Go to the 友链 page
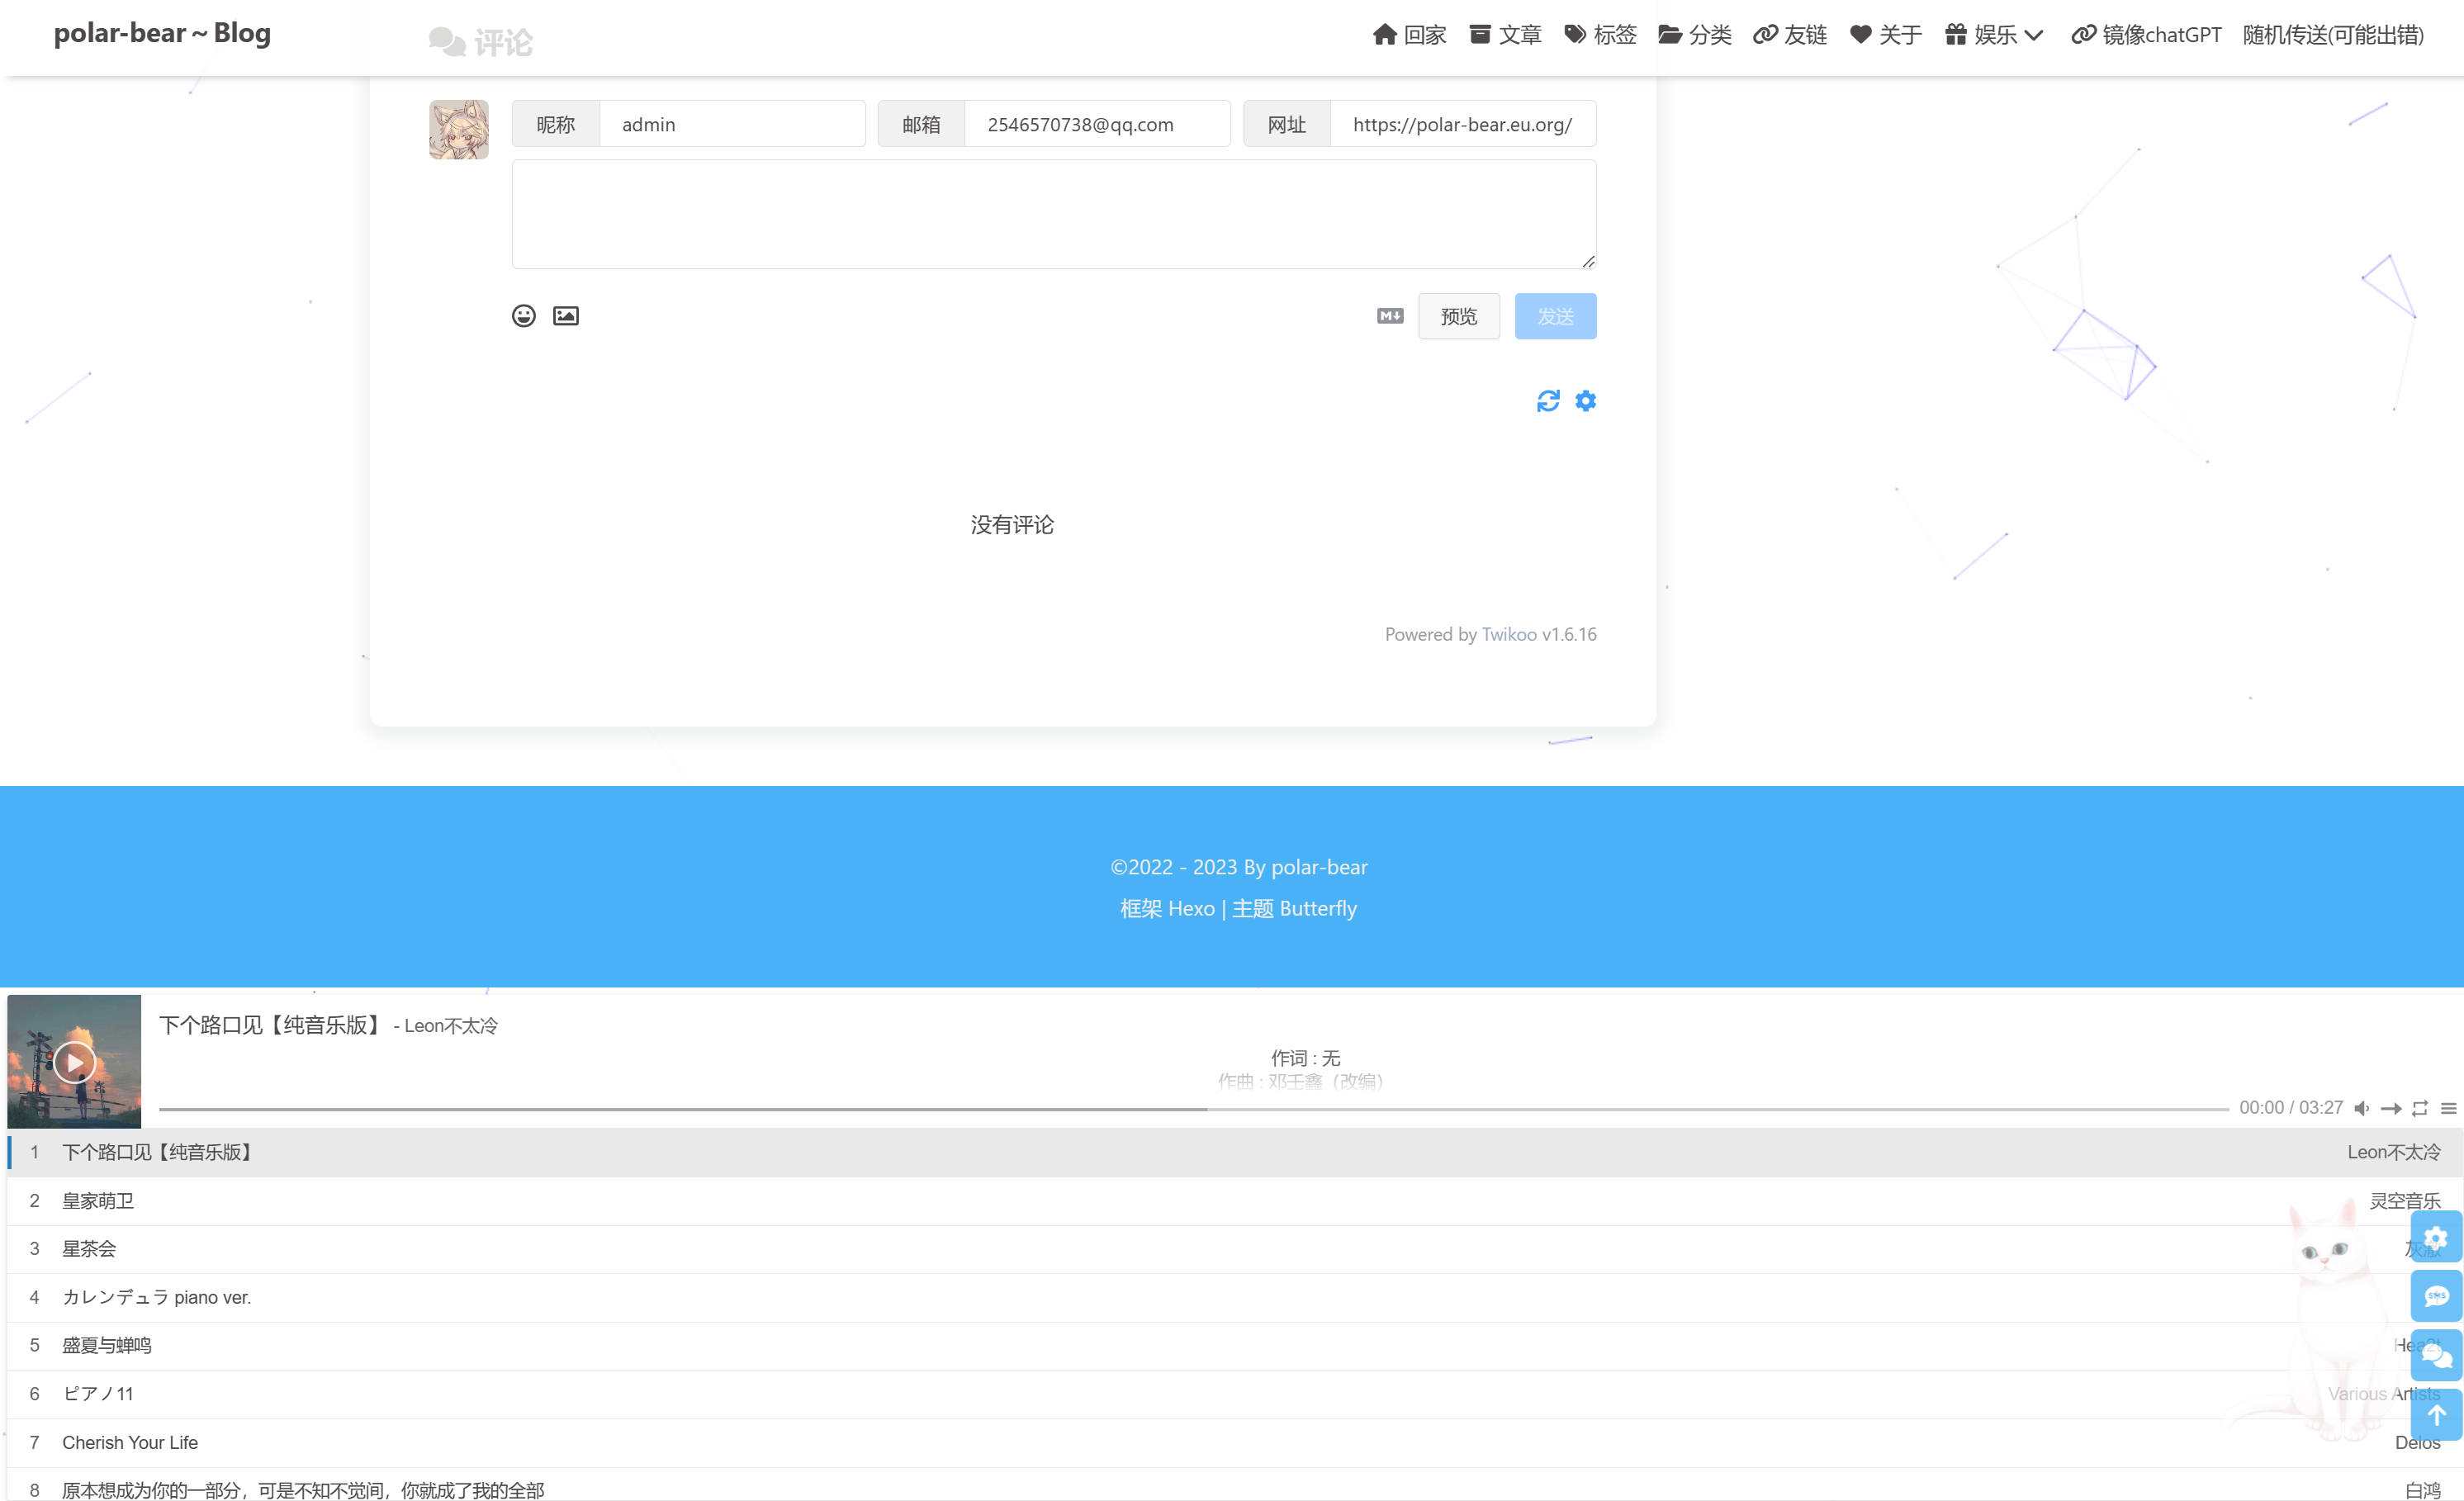Image resolution: width=2464 pixels, height=1501 pixels. tap(1790, 36)
